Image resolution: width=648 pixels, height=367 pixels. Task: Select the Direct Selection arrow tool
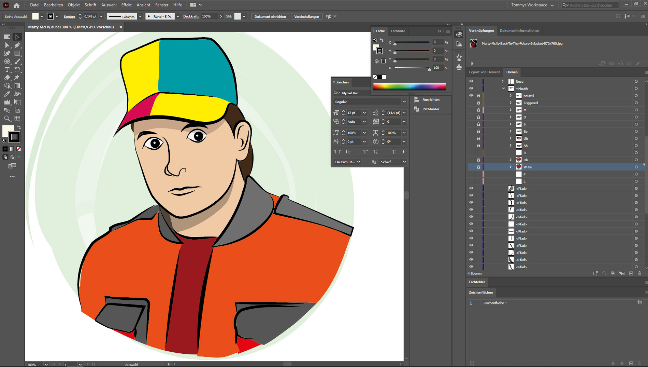[7, 45]
